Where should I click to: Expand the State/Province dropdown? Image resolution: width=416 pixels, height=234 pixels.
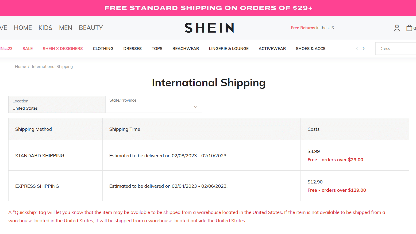(x=154, y=104)
